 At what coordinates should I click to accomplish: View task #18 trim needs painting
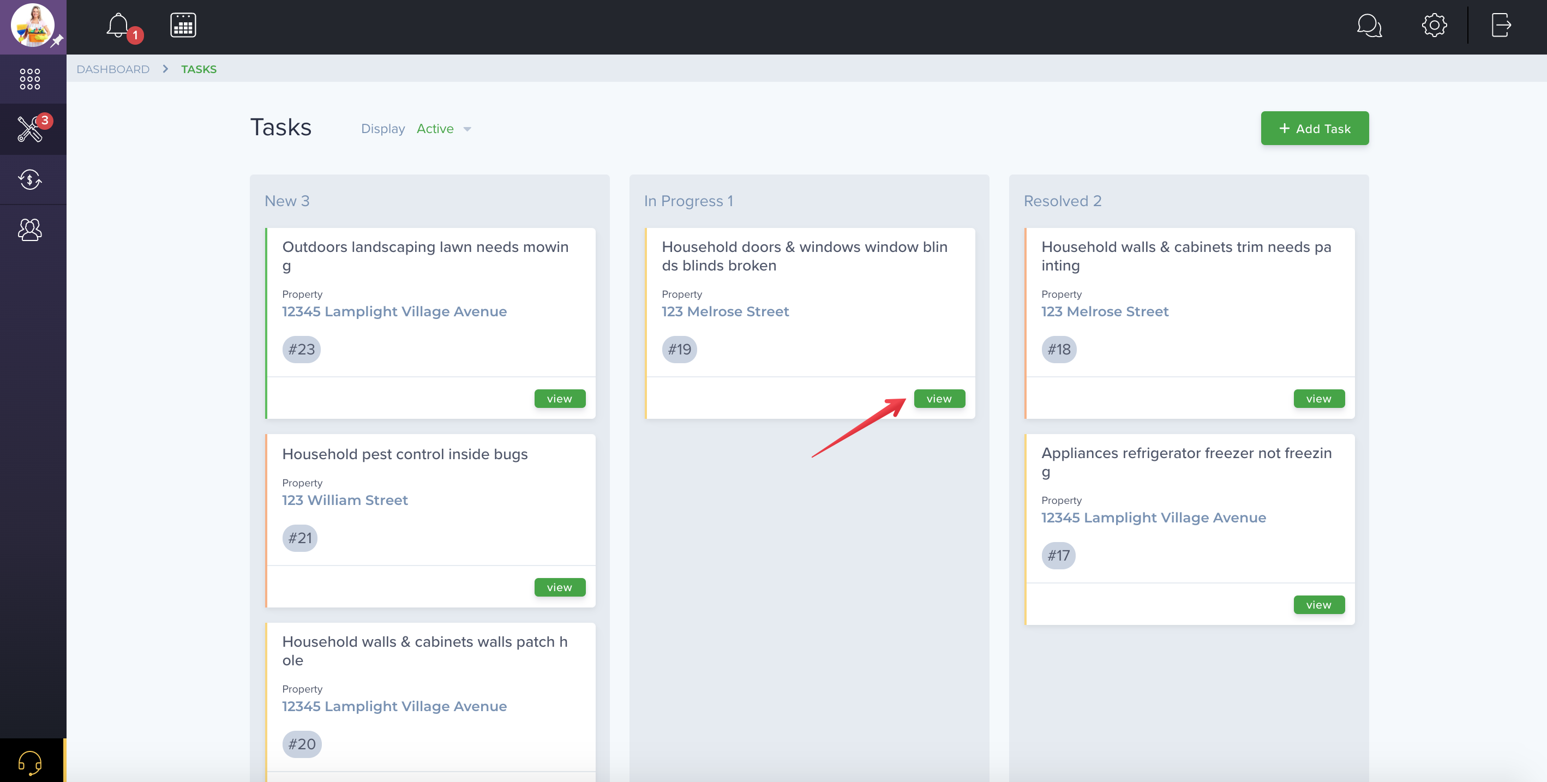[1319, 399]
